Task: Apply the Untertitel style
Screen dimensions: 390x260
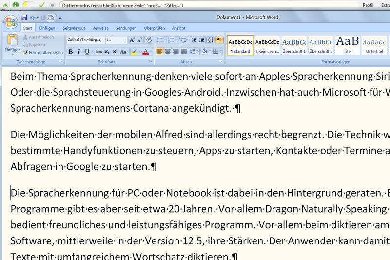Action: [x=374, y=45]
